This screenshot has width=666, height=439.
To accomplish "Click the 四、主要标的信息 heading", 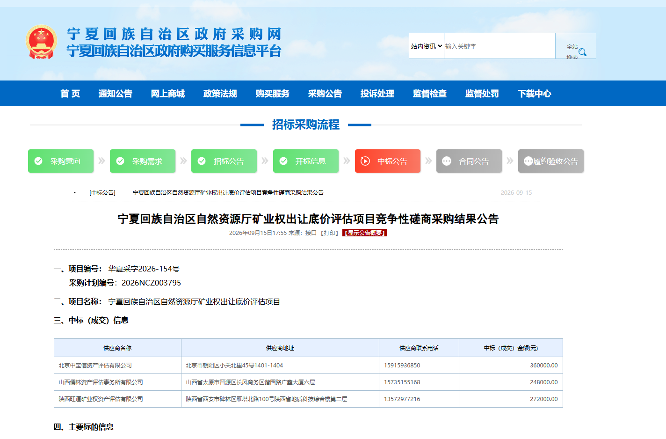I will click(x=84, y=427).
